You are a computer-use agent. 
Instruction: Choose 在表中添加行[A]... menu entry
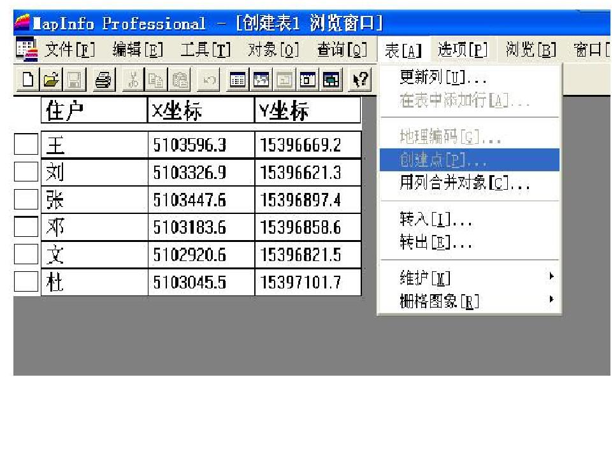[470, 101]
